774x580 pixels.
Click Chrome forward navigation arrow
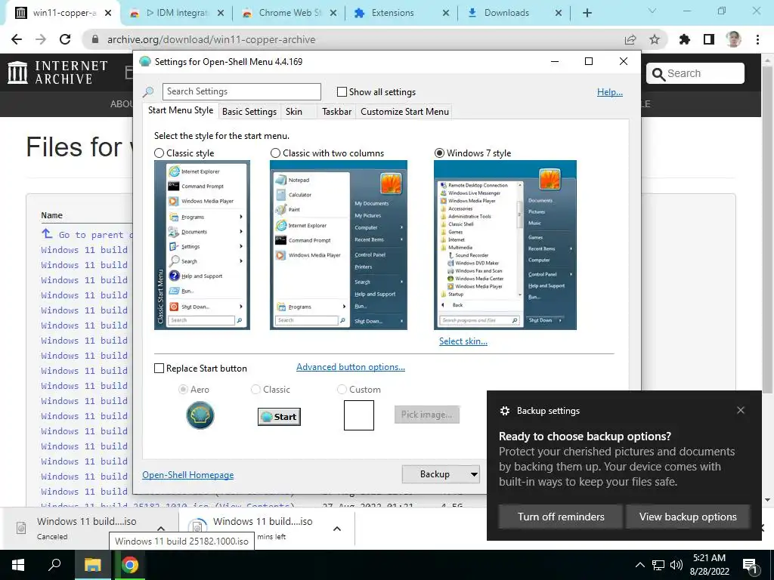pyautogui.click(x=41, y=39)
